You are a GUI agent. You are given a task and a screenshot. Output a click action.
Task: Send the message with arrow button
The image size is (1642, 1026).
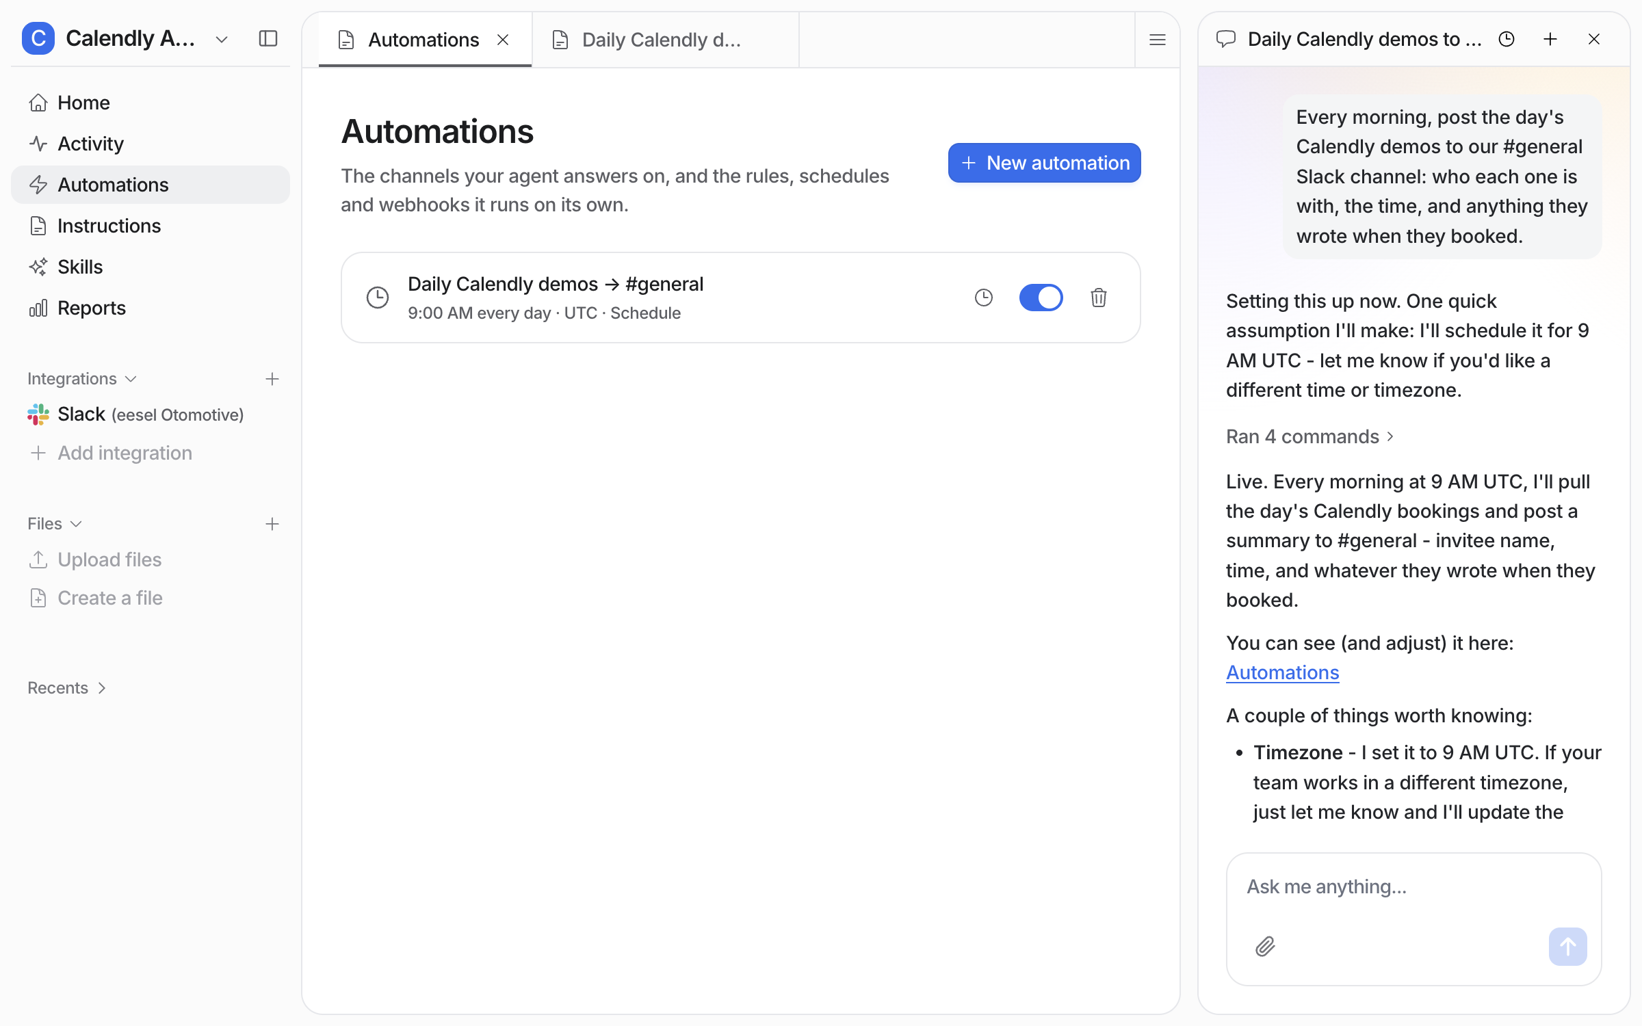pos(1568,947)
